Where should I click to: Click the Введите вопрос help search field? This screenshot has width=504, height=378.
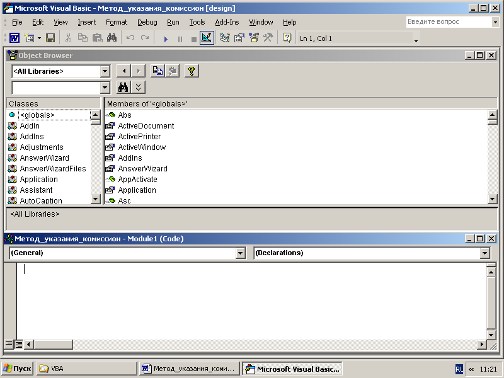point(449,22)
